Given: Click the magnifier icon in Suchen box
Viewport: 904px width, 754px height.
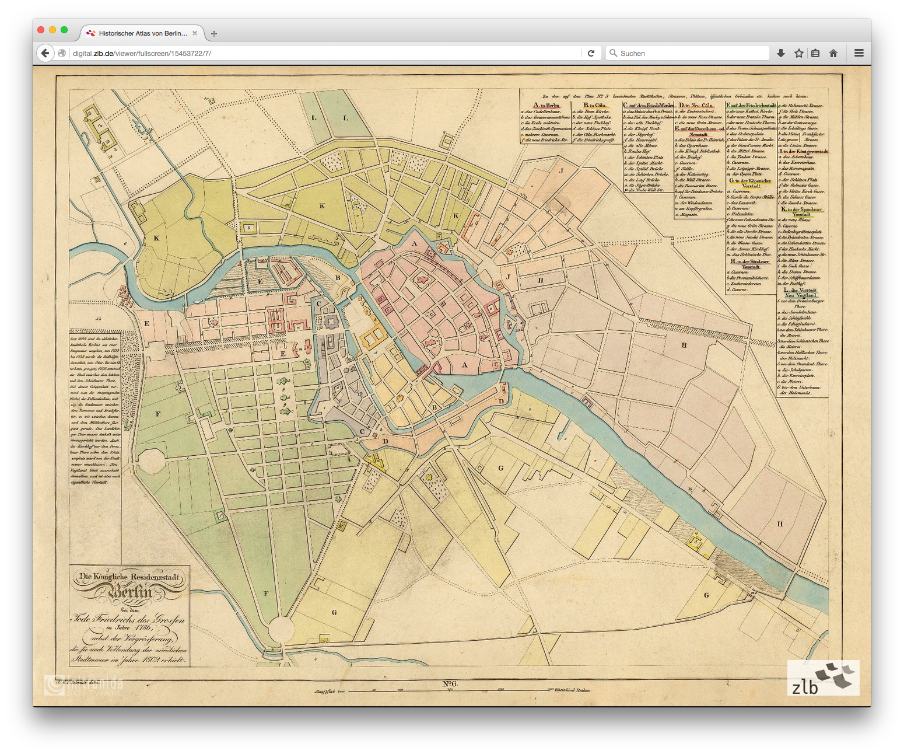Looking at the screenshot, I should pyautogui.click(x=613, y=53).
